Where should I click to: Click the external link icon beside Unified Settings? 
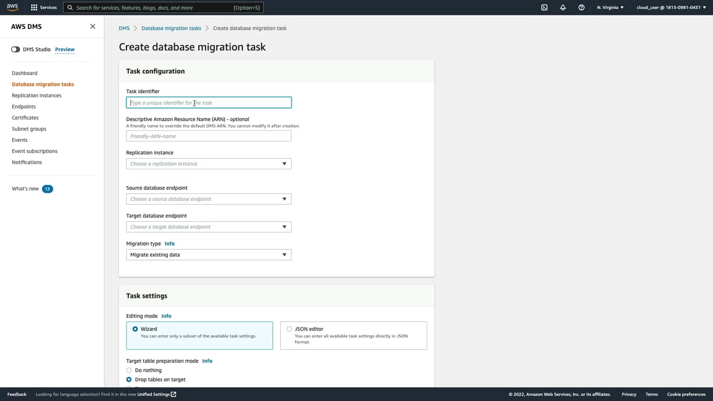[x=174, y=394]
